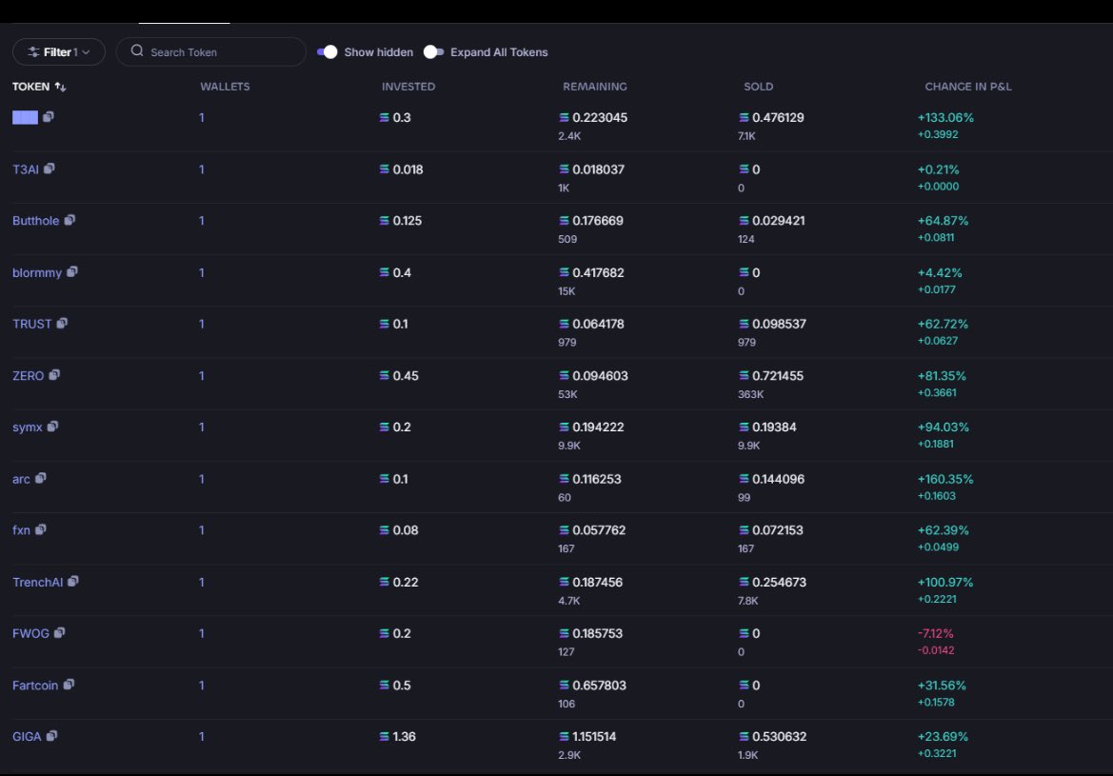The image size is (1113, 776).
Task: Copy the TRUST token address
Action: click(63, 323)
